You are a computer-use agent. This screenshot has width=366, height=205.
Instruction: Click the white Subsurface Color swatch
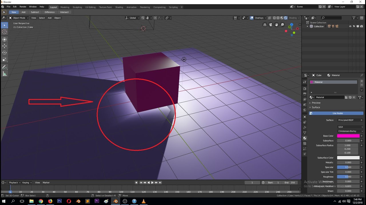(348, 158)
